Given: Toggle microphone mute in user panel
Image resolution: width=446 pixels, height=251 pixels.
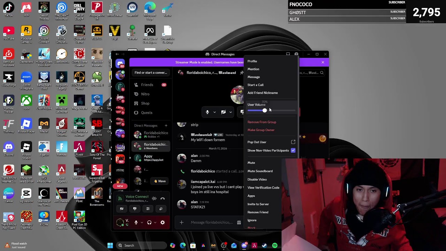Looking at the screenshot, I should (x=136, y=222).
